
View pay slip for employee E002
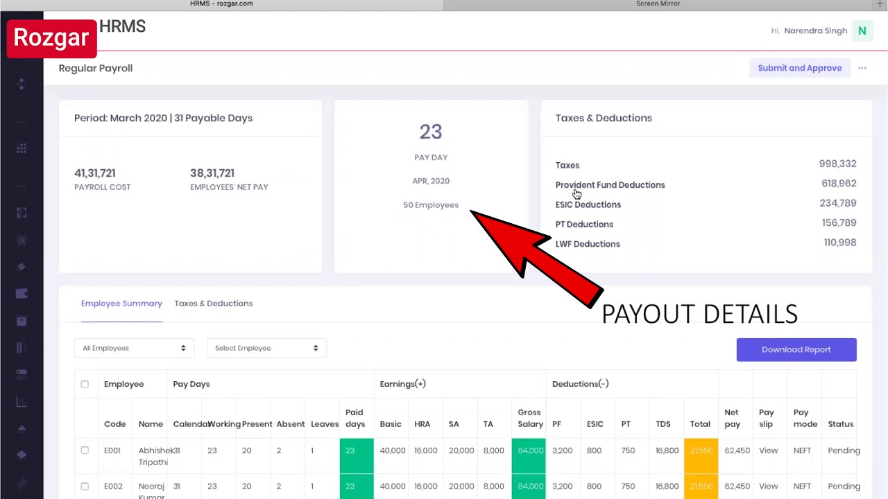pos(768,487)
